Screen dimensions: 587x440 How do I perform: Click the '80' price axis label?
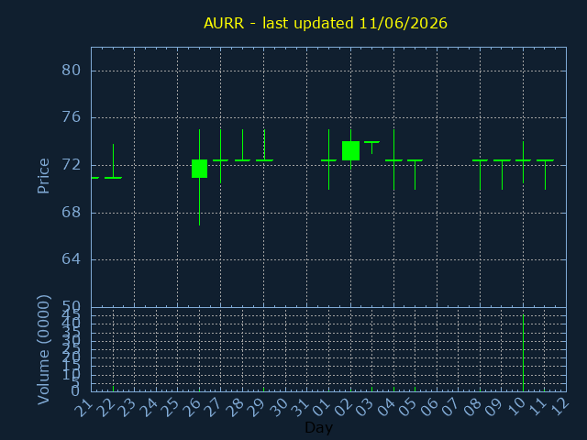tap(71, 71)
